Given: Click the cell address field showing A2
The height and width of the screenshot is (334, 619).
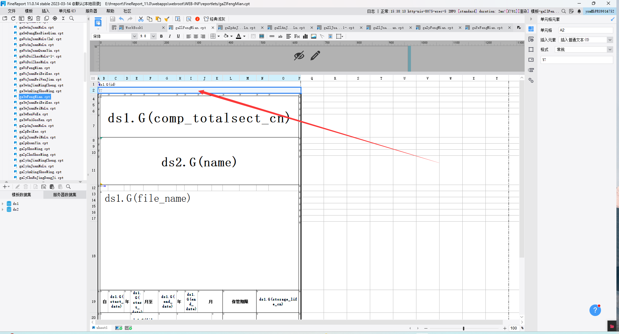Looking at the screenshot, I should tap(586, 30).
